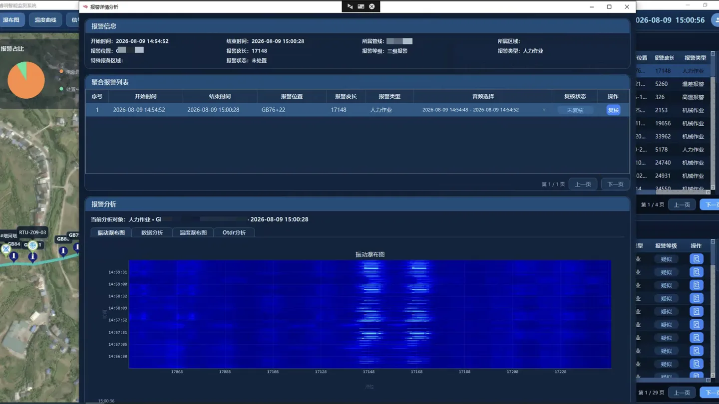Viewport: 719px width, 404px height.
Task: Click the 开始时间 column header
Action: 145,96
